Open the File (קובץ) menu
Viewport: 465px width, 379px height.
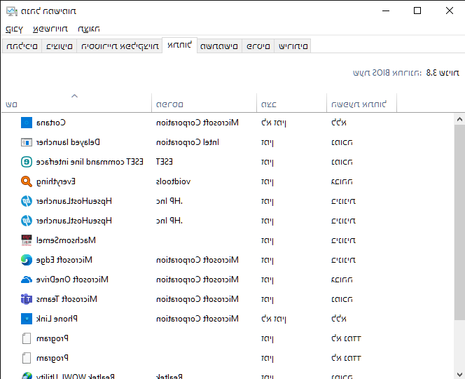[14, 29]
